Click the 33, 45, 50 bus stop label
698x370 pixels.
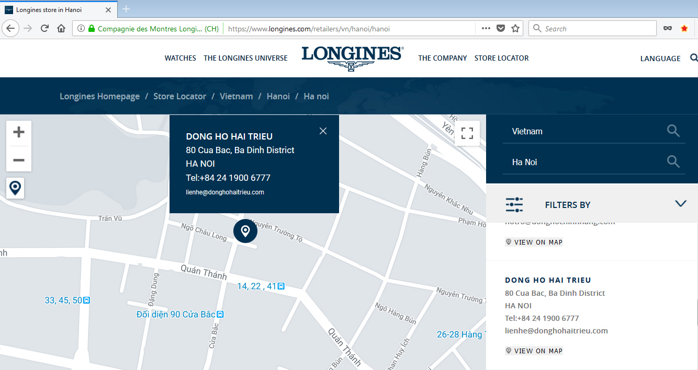point(67,300)
